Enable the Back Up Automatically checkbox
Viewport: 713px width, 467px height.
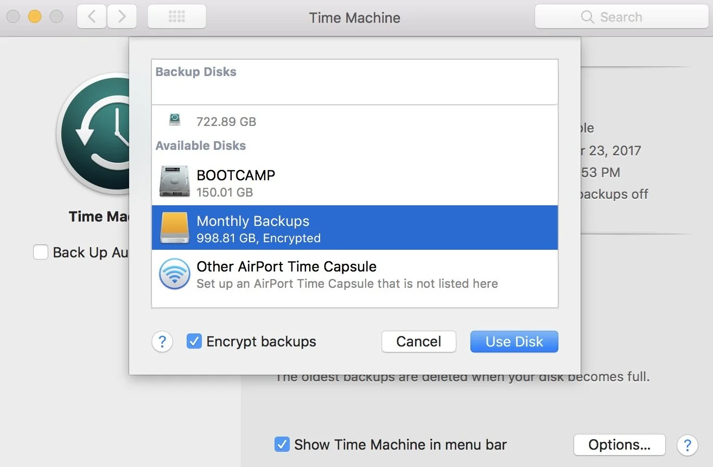click(x=41, y=252)
